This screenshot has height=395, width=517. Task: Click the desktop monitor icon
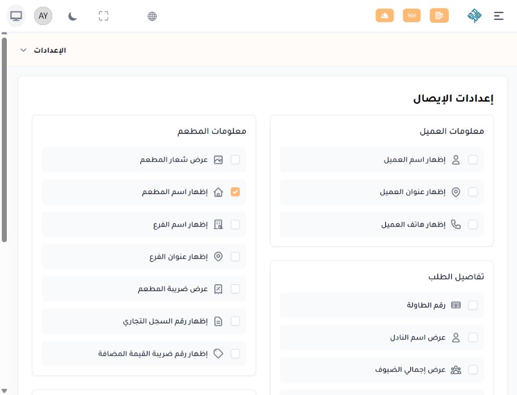[x=16, y=16]
